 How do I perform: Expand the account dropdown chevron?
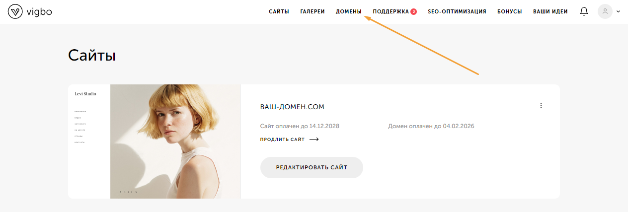click(618, 11)
